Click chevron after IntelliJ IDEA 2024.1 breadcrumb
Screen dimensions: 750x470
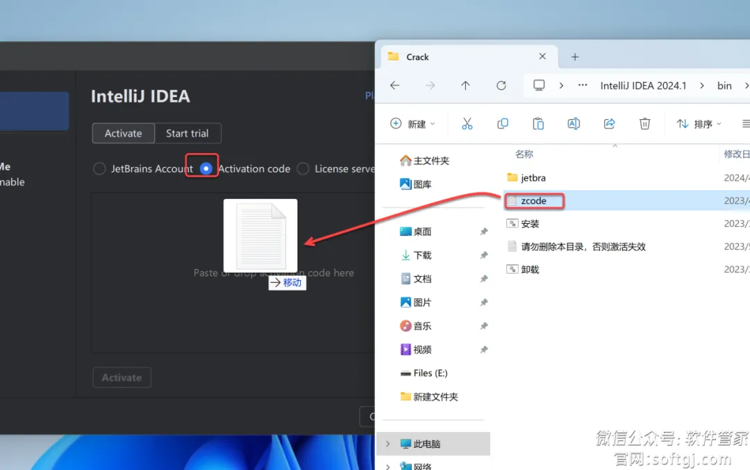click(701, 85)
